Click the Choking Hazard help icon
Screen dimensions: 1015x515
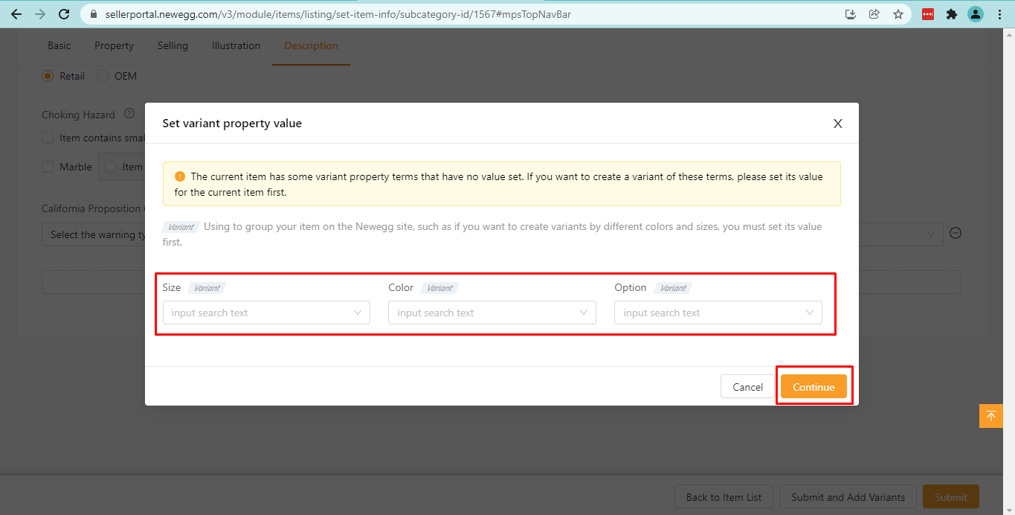point(129,114)
